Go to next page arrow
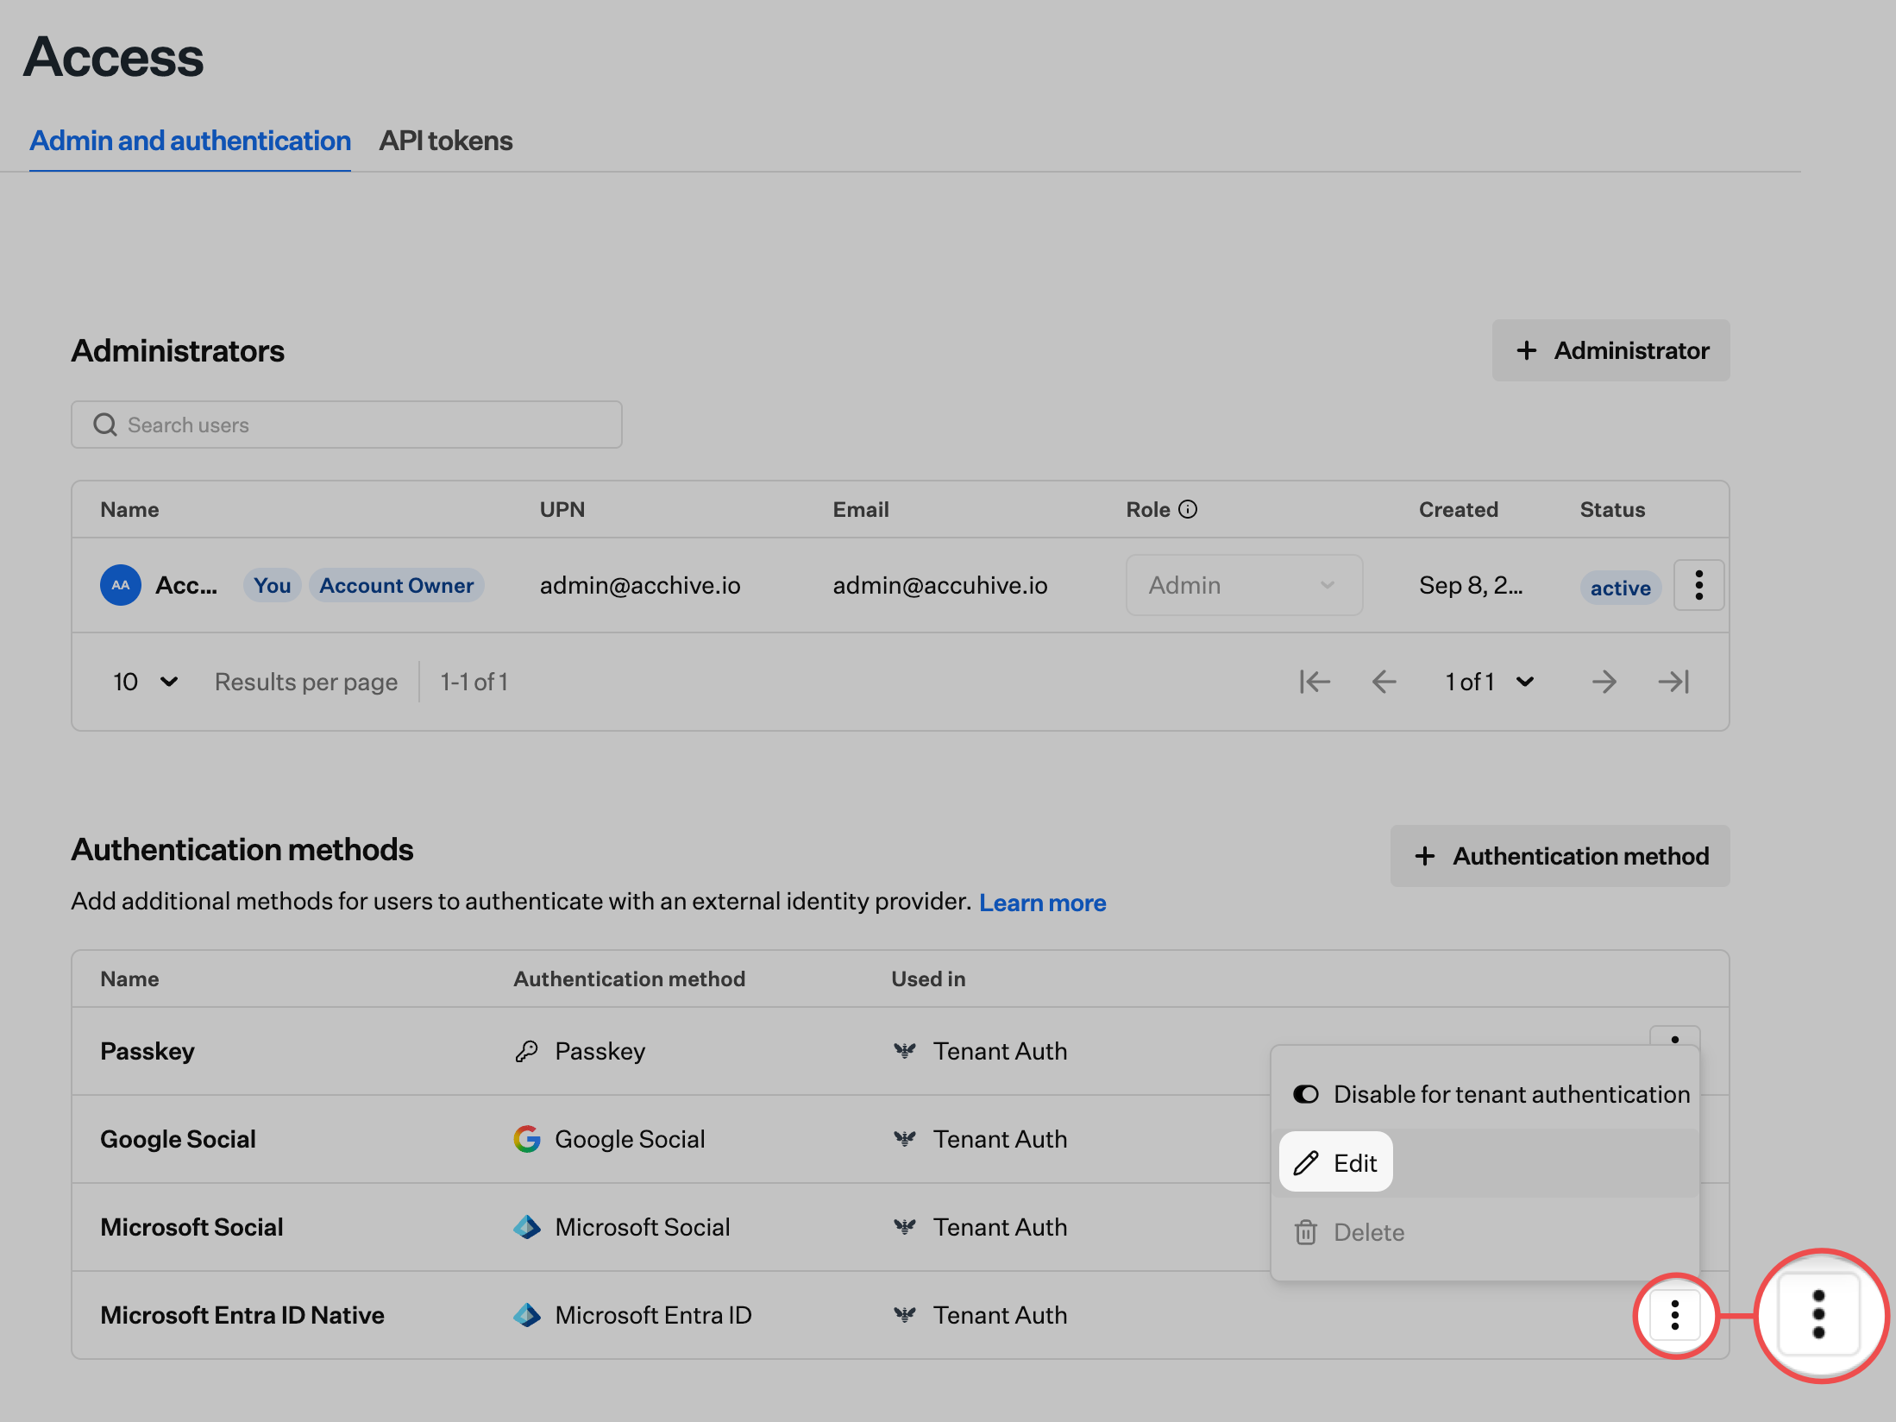 [x=1604, y=682]
